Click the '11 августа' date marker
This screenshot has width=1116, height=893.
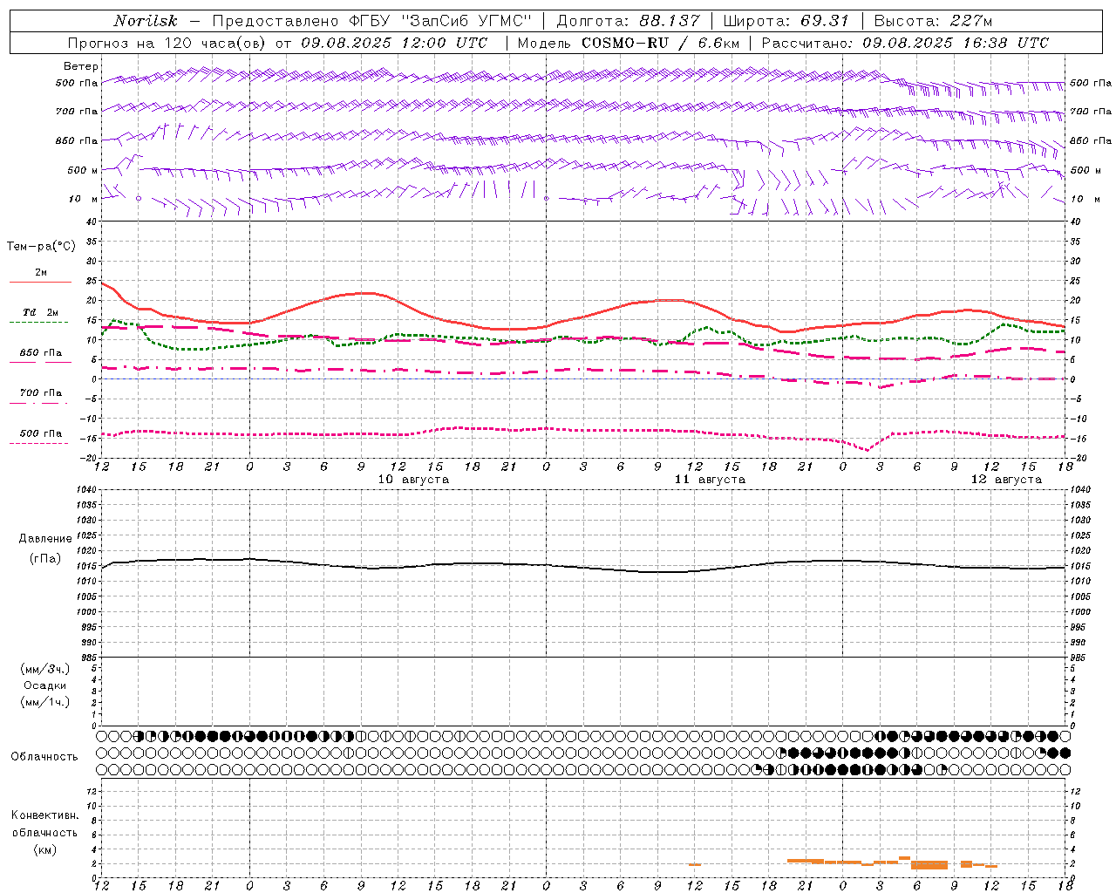(710, 480)
